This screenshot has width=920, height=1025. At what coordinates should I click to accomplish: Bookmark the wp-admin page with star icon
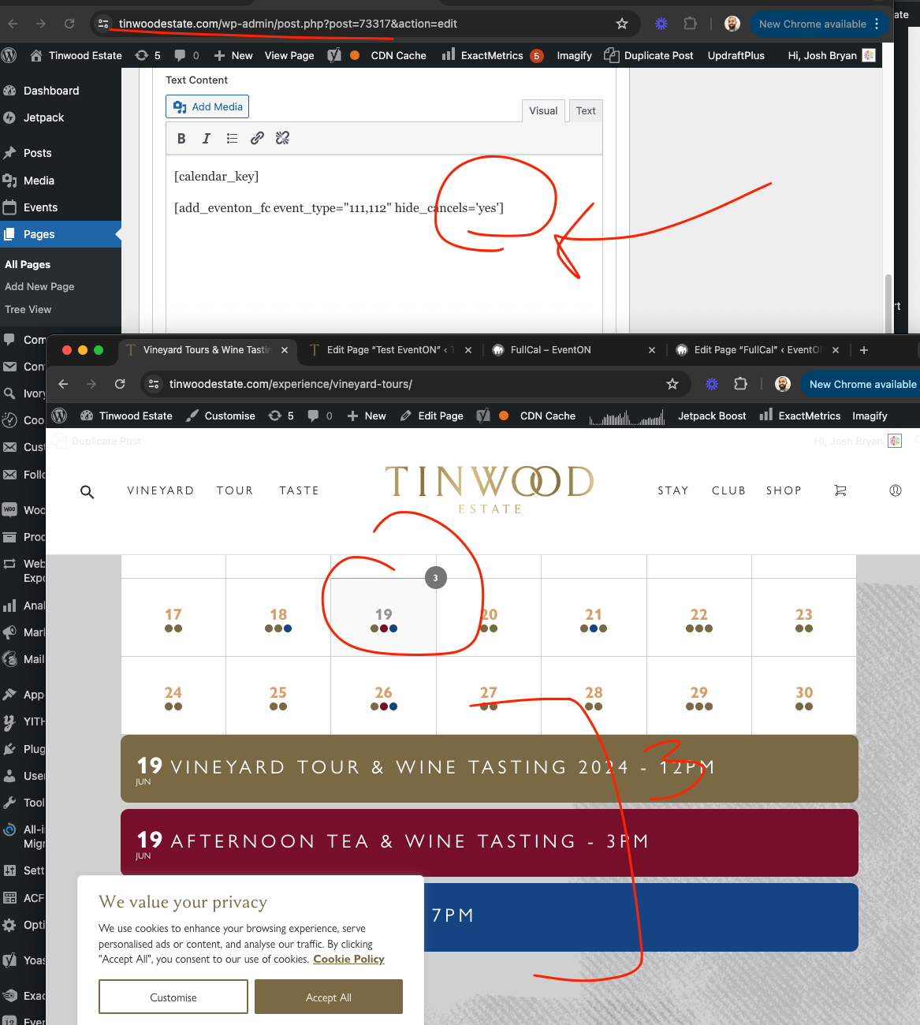click(622, 24)
